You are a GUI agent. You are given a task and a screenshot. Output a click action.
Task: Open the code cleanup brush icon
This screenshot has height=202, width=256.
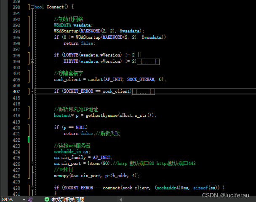click(x=30, y=199)
